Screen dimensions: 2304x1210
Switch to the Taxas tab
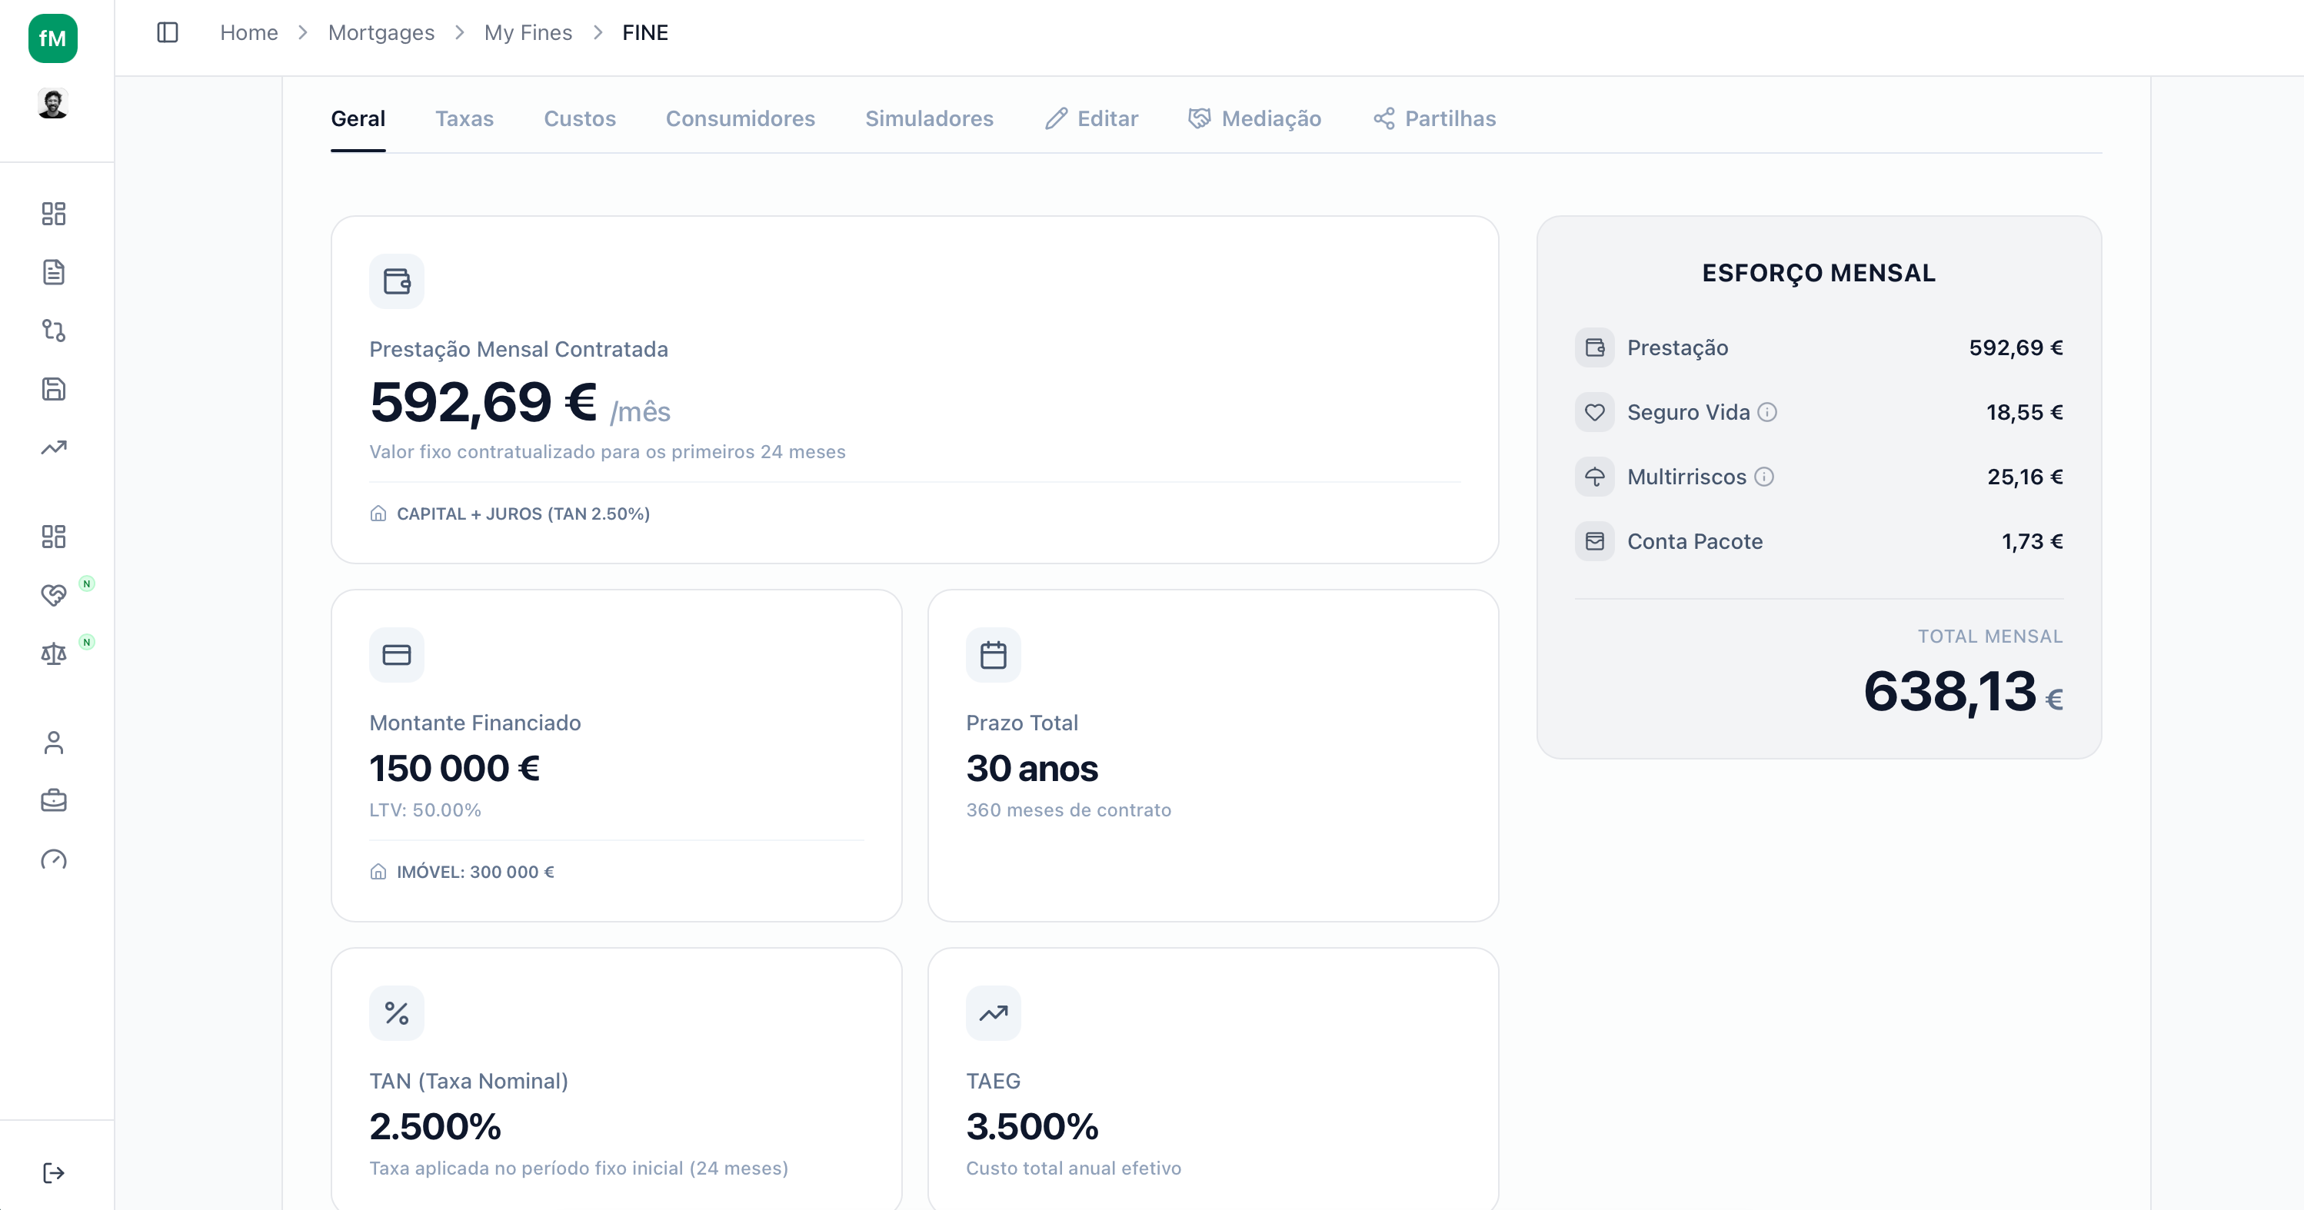point(464,119)
